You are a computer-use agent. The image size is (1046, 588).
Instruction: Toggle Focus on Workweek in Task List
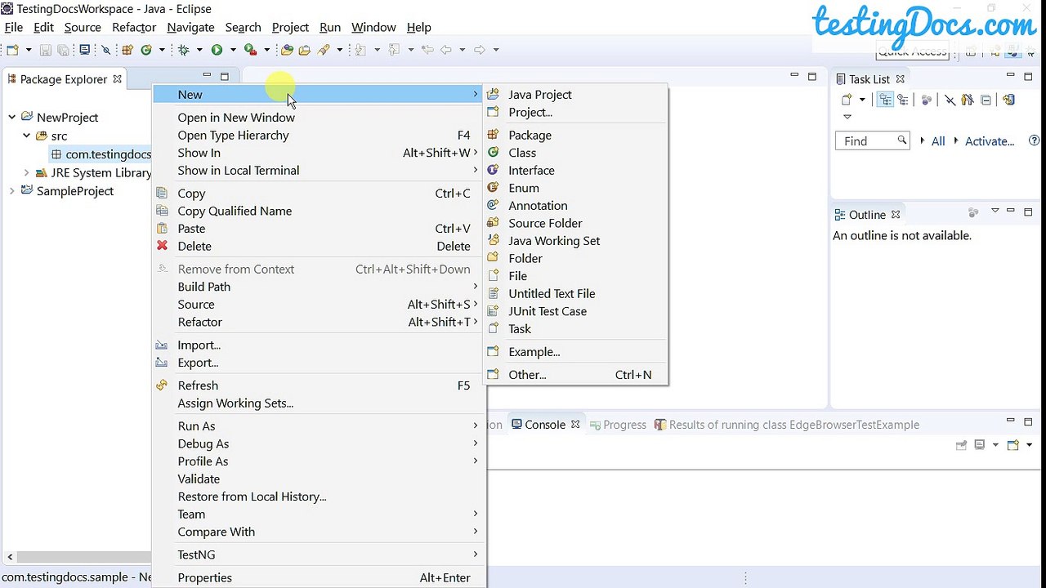[926, 100]
